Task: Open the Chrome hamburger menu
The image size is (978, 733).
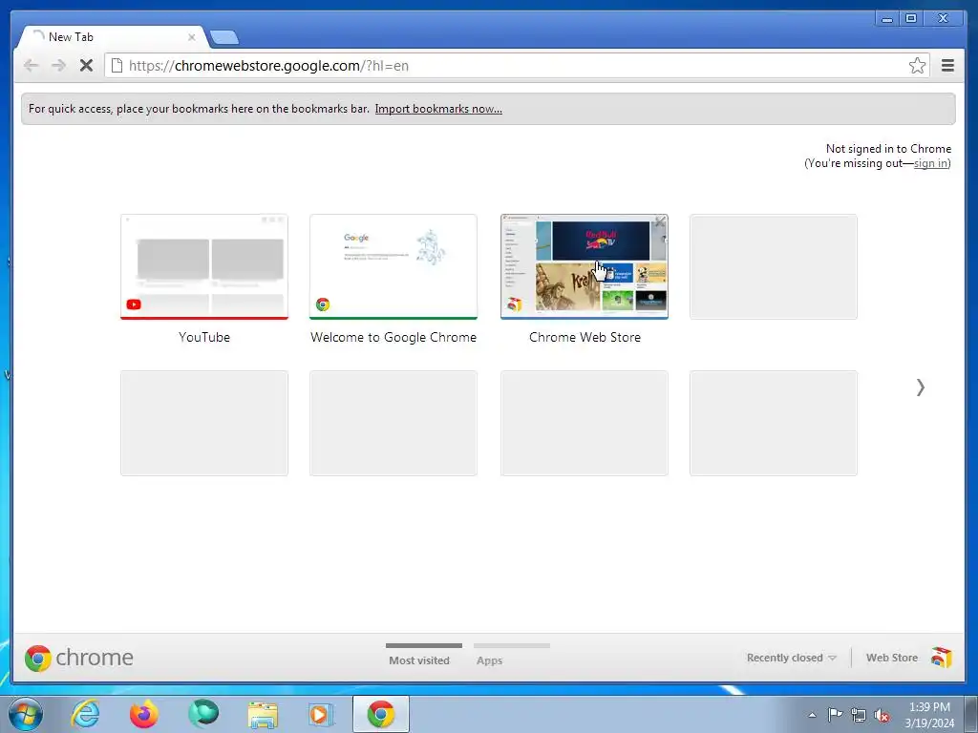Action: click(x=947, y=66)
